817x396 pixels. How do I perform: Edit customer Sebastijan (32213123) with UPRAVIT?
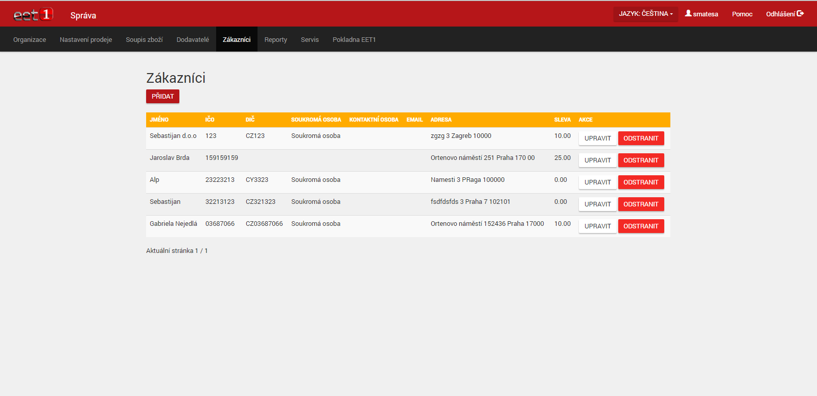click(x=597, y=204)
